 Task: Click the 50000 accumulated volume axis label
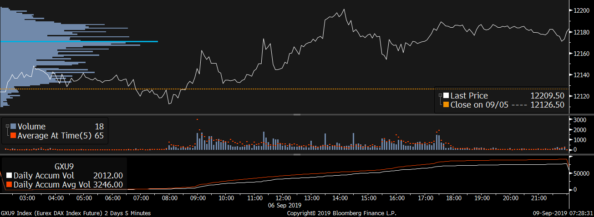click(582, 173)
